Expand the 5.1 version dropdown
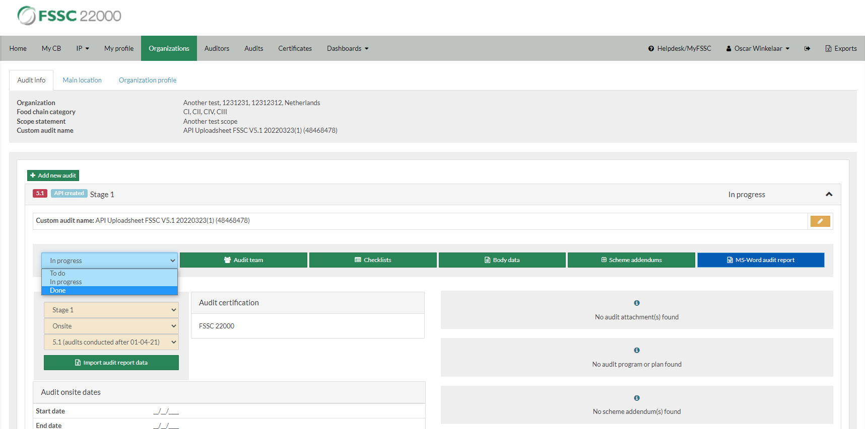 111,342
